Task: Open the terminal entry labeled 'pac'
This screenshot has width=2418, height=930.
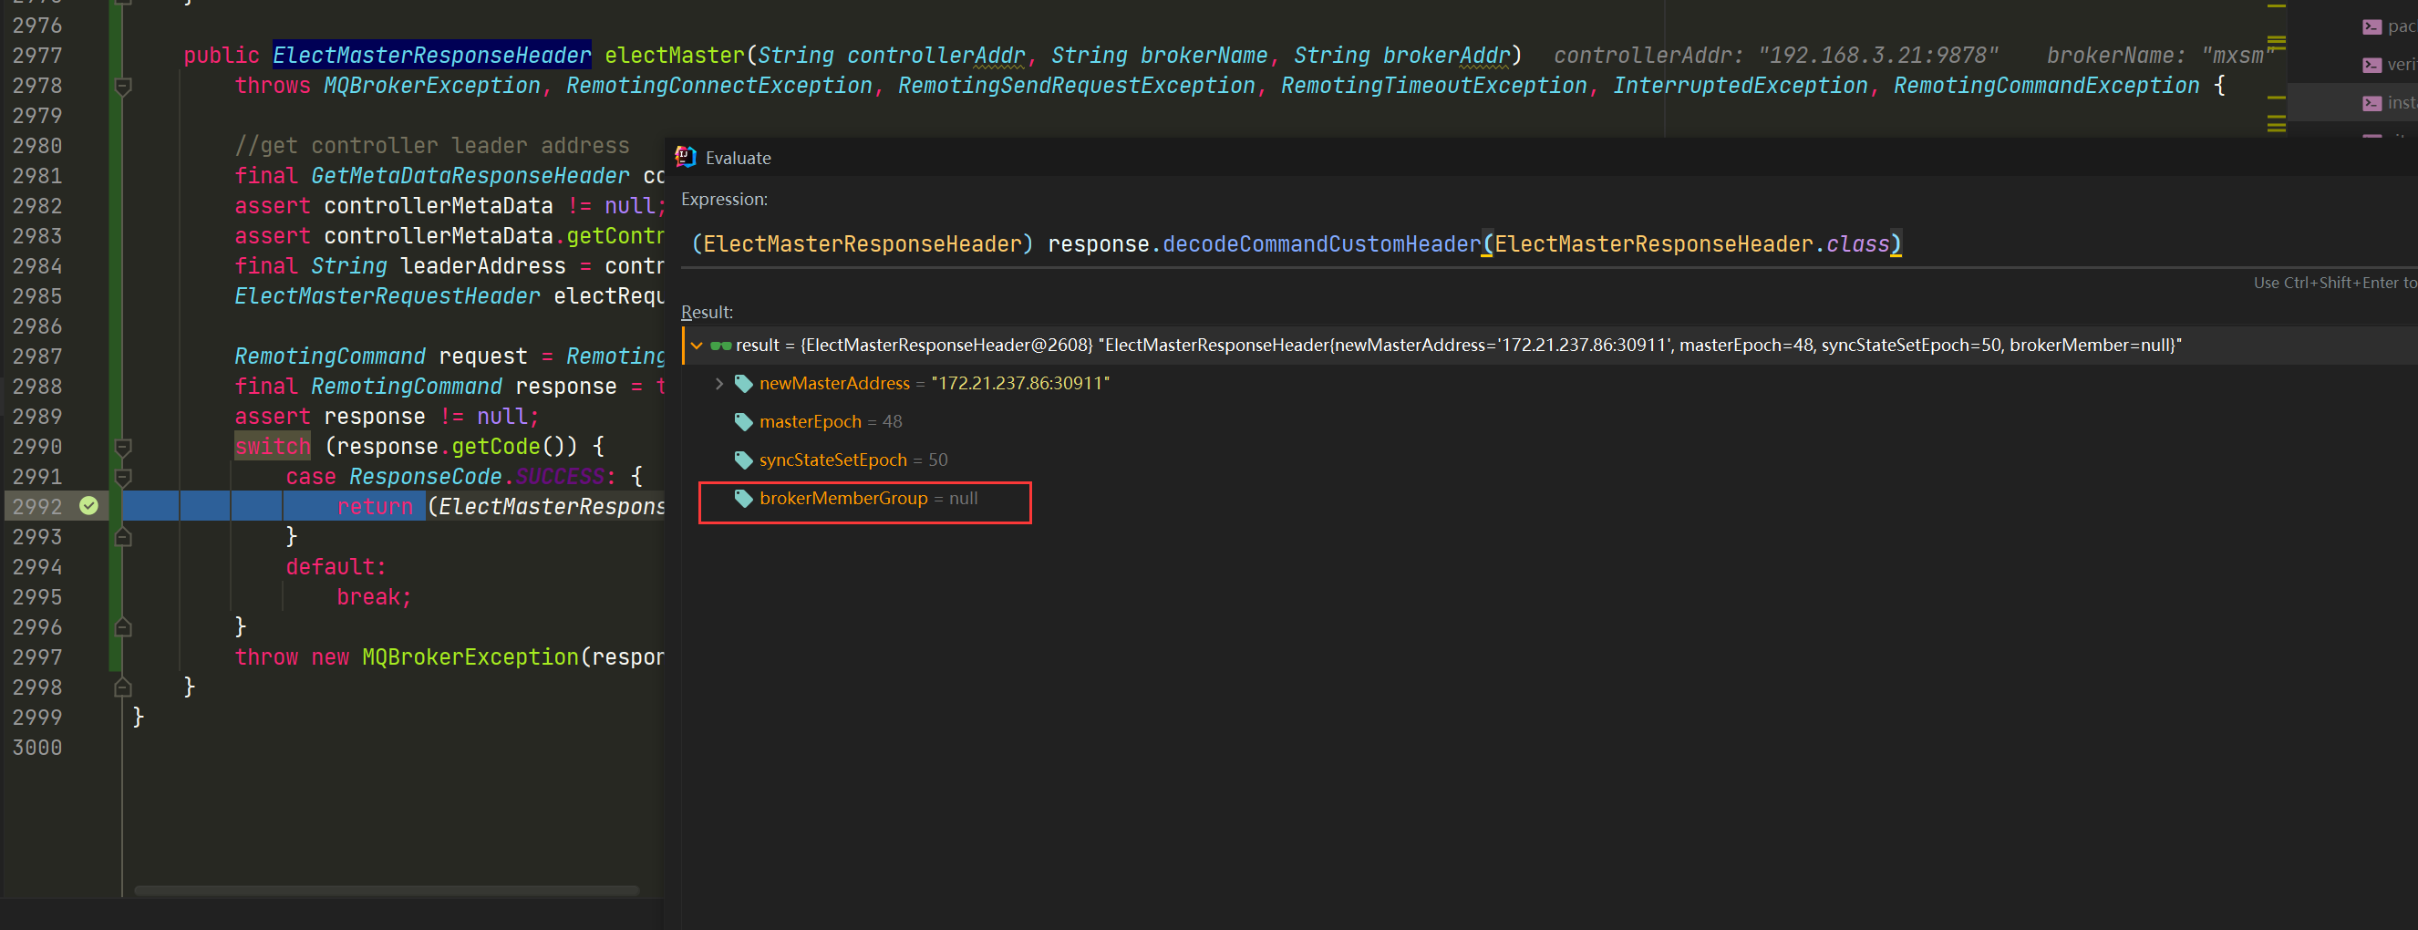Action: click(2388, 26)
